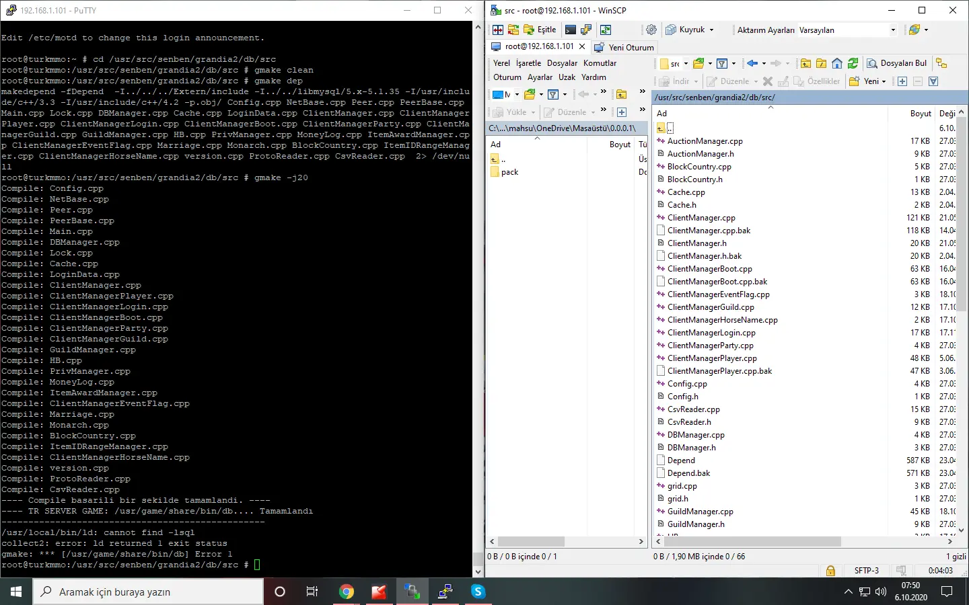Click the Dosyaları Bul button
Image resolution: width=969 pixels, height=605 pixels.
[x=897, y=63]
